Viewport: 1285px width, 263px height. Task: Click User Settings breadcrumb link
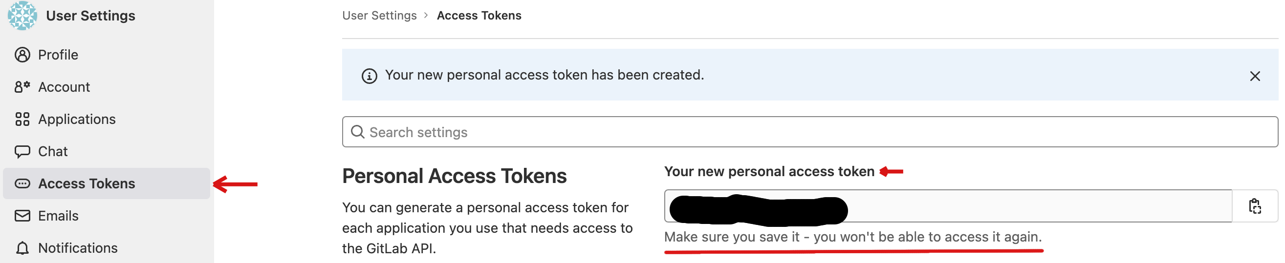[x=379, y=16]
